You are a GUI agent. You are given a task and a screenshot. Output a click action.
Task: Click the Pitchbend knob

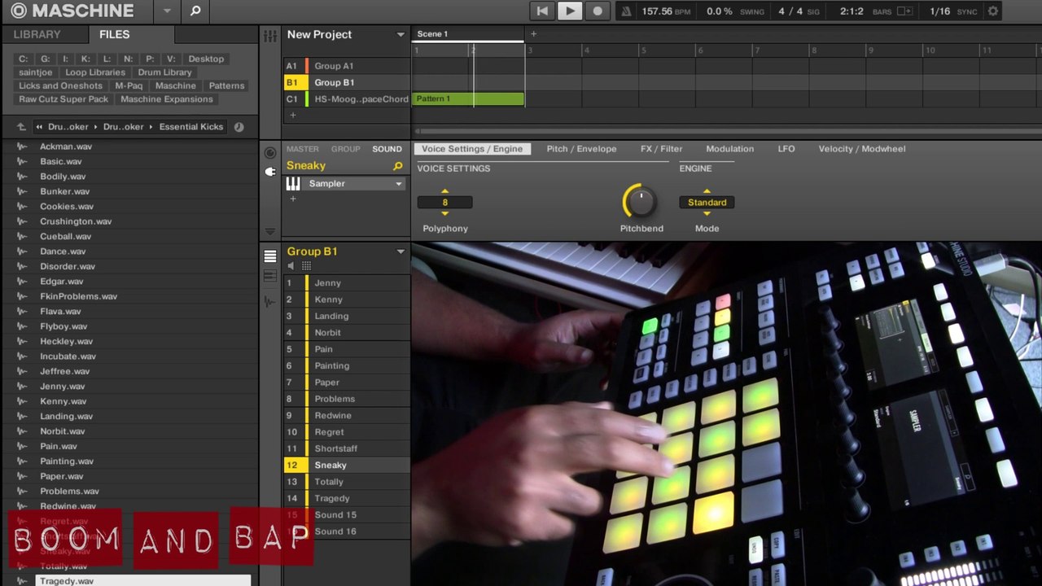641,202
